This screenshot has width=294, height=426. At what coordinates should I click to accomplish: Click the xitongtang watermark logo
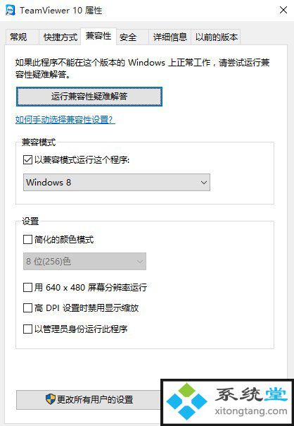[227, 402]
